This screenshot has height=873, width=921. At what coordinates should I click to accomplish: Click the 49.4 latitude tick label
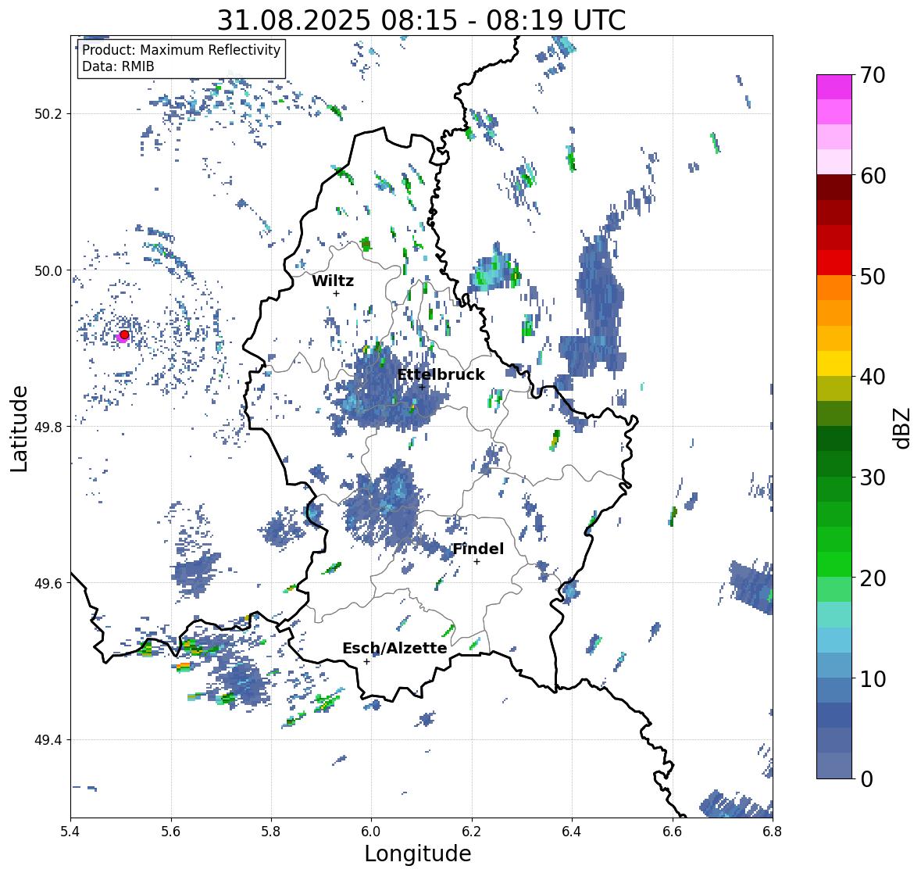click(x=48, y=740)
